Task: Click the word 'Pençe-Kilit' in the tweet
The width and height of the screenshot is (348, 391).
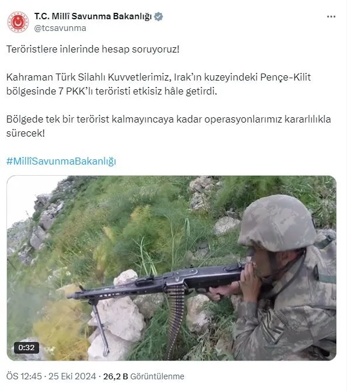Action: 286,77
